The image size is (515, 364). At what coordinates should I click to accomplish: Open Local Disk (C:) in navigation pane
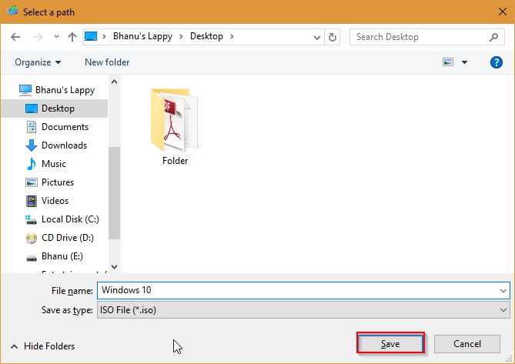pos(70,219)
